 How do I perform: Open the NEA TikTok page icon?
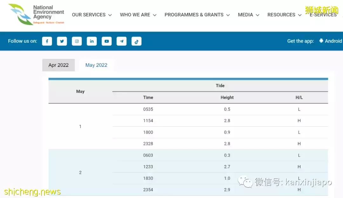137,41
